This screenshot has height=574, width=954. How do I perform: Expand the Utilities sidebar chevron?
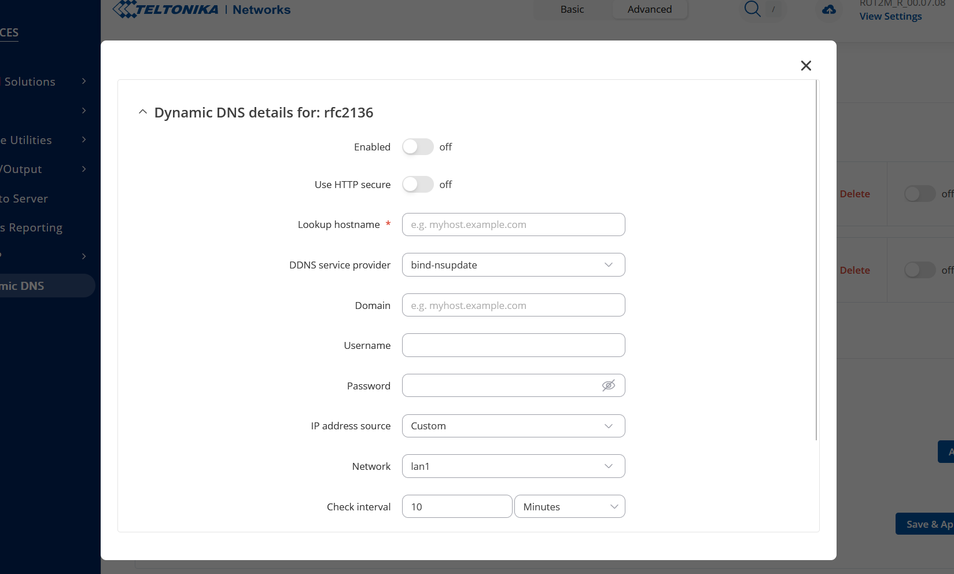[84, 140]
